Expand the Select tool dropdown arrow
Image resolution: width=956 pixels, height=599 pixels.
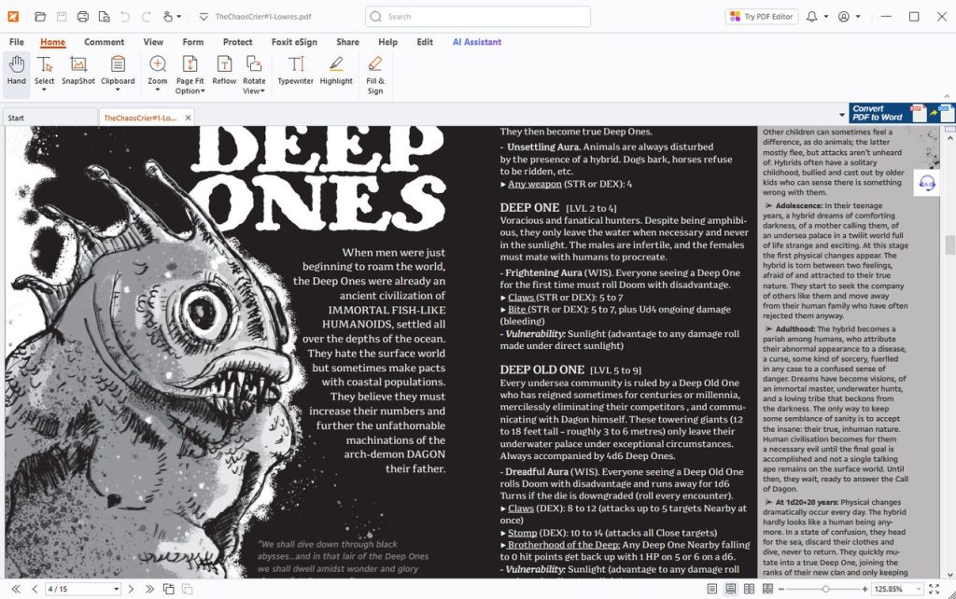[x=44, y=91]
